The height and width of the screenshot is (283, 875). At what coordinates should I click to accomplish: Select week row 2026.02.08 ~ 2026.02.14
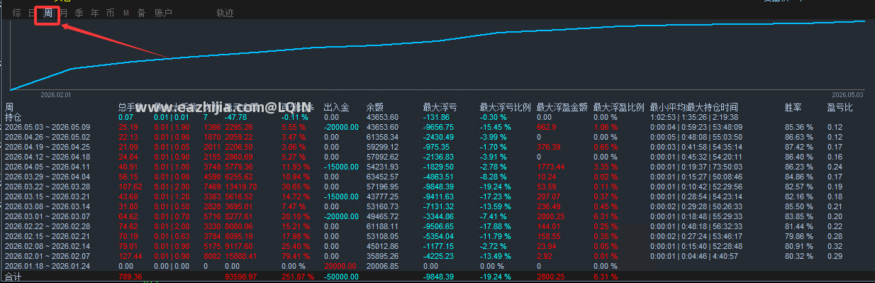tap(48, 246)
